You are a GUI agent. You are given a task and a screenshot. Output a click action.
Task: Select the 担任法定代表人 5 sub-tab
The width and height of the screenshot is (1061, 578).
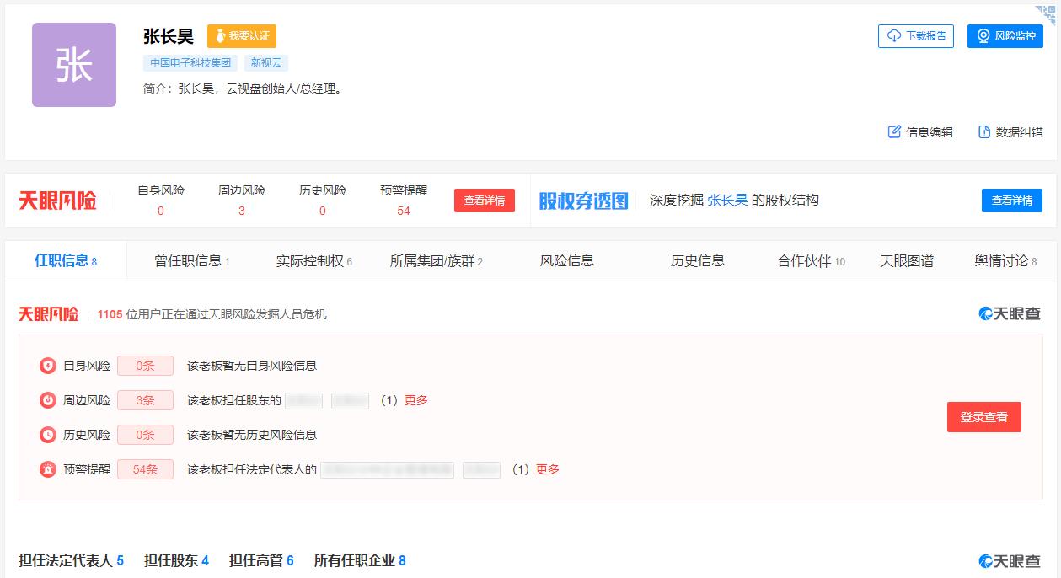(x=72, y=560)
